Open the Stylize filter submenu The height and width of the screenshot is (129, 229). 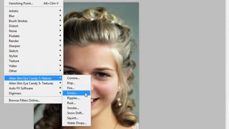click(x=34, y=56)
